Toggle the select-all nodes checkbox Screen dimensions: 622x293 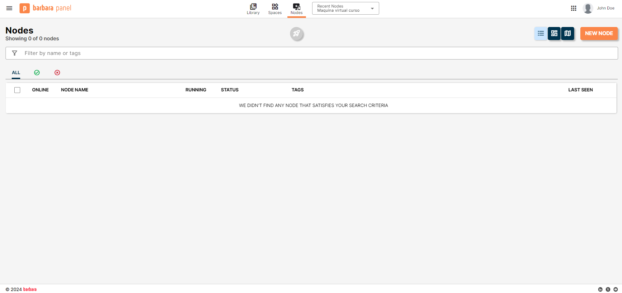tap(17, 90)
